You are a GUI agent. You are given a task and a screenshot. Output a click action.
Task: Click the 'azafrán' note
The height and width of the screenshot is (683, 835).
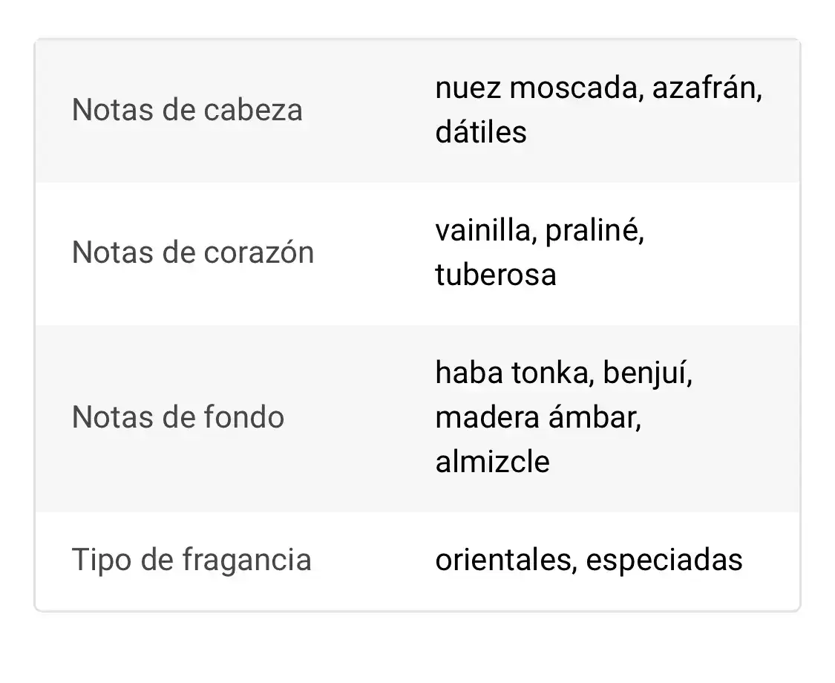(707, 88)
